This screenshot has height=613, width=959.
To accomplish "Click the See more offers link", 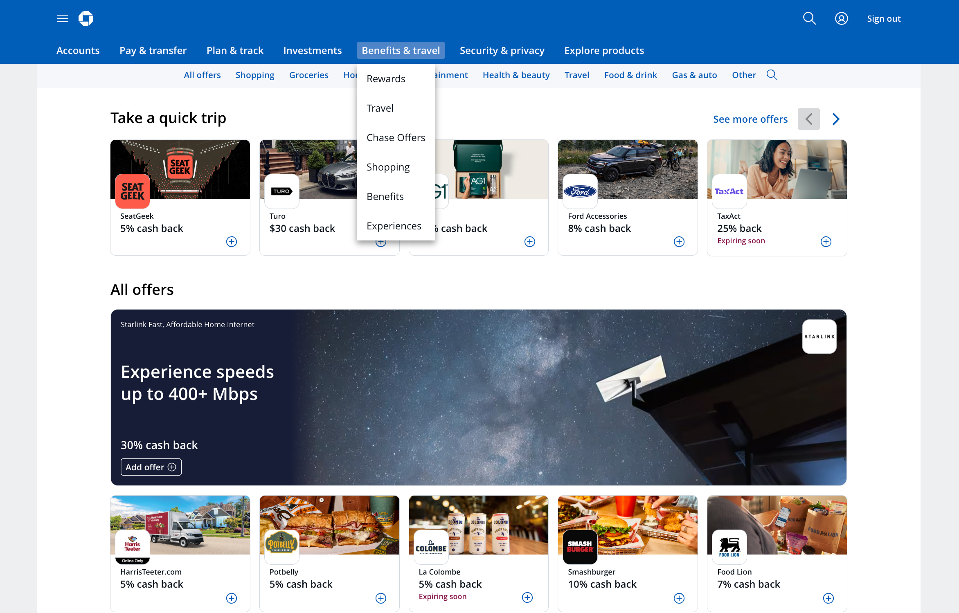I will [750, 119].
